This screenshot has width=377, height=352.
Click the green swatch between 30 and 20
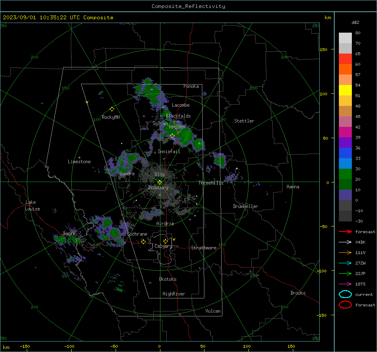coord(345,174)
